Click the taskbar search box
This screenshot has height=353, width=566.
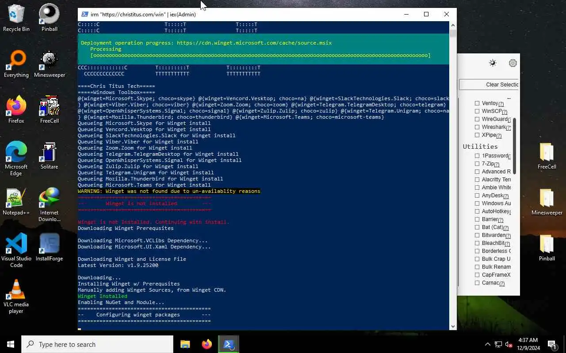click(x=97, y=344)
